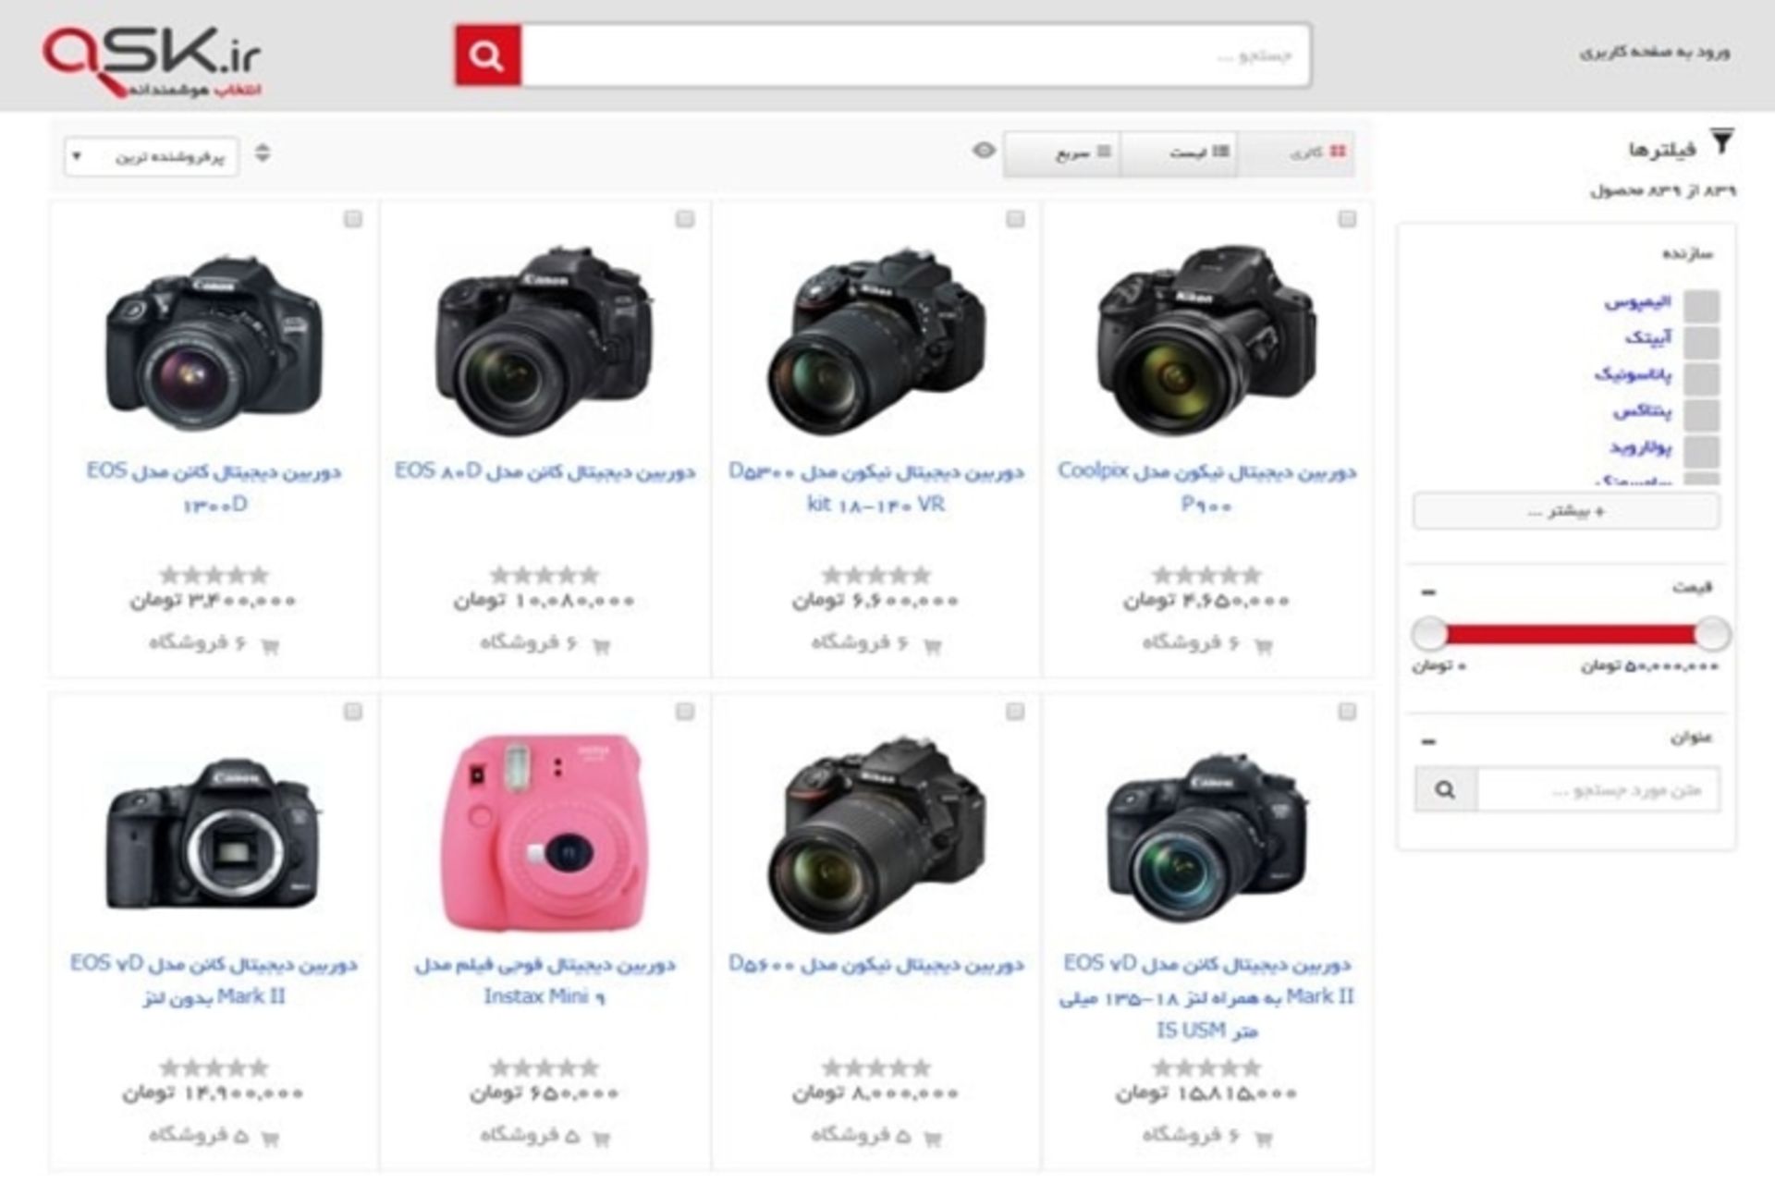Tick compare checkbox on Coolpix P900 card
Viewport: 1775px width, 1183px height.
click(x=1347, y=219)
